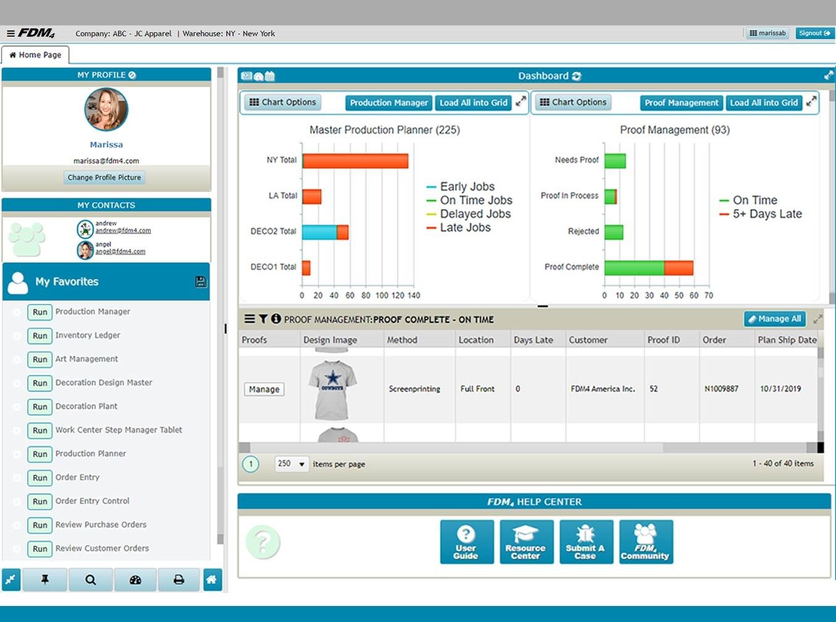Screen dimensions: 836x622
Task: Click the Manage All button on the grid
Action: 774,319
